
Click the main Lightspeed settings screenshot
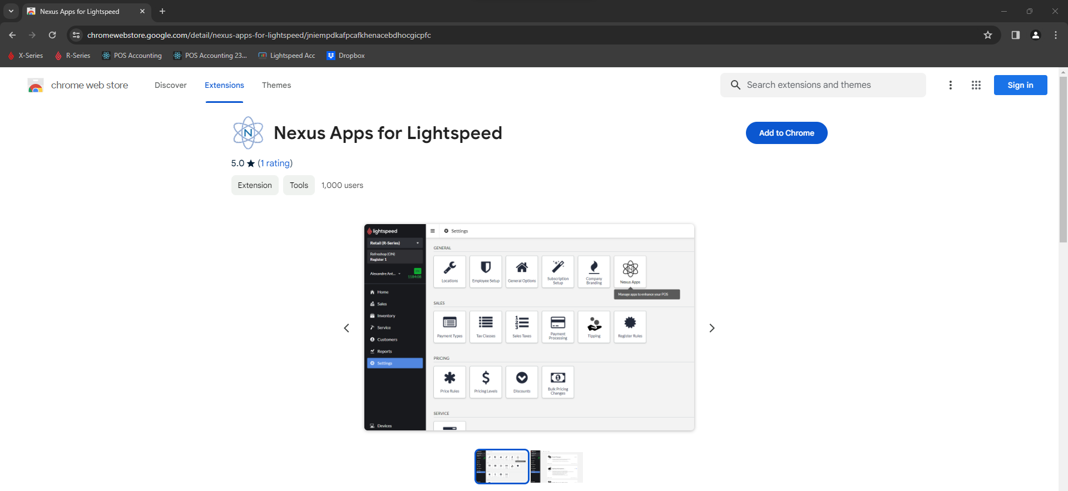(530, 327)
